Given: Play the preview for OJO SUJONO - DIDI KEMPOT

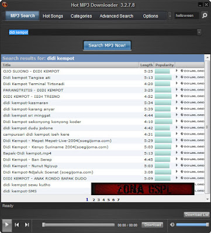Looking at the screenshot, I should coord(177,71).
